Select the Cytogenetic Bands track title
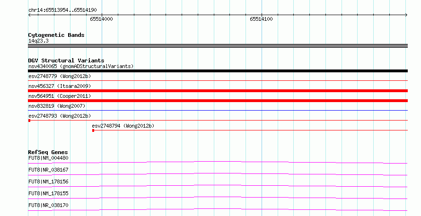The image size is (421, 216). [56, 35]
